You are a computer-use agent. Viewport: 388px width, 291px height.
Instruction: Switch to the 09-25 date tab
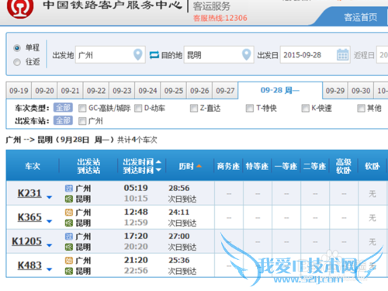point(174,91)
